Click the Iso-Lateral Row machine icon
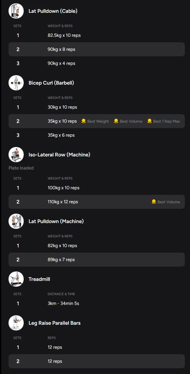190x374 pixels. pos(16,155)
